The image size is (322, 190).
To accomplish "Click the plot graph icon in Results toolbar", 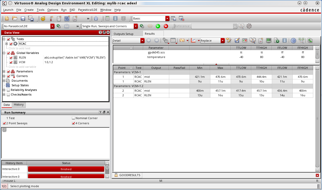I will [193, 41].
